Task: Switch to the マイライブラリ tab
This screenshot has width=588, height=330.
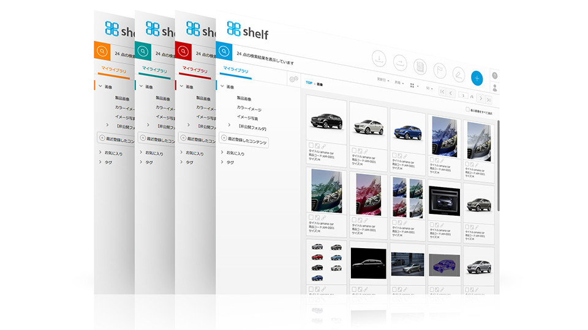Action: click(x=236, y=71)
